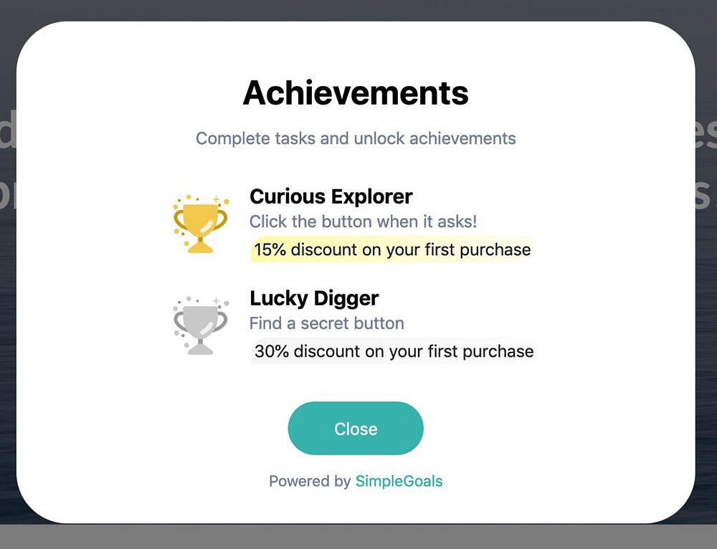The height and width of the screenshot is (549, 717).
Task: Click the 'Find a secret button' description
Action: [x=326, y=323]
